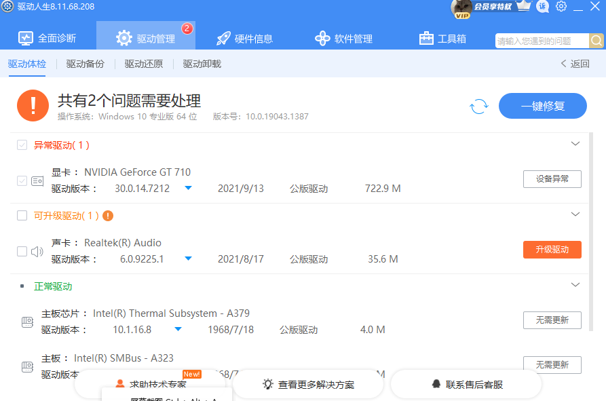Open the 工具箱 tab
The width and height of the screenshot is (606, 401).
tap(442, 38)
